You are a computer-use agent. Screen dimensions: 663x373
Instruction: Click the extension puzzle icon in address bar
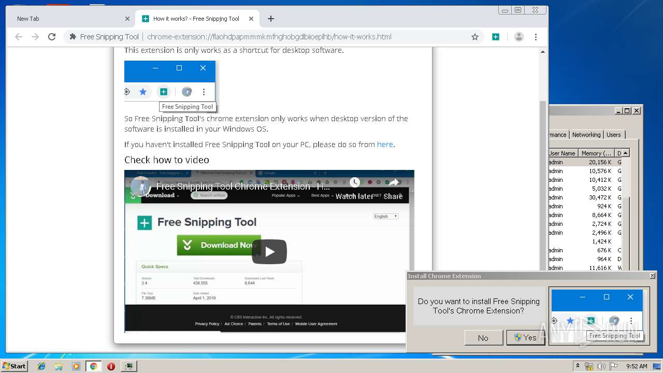(x=73, y=37)
